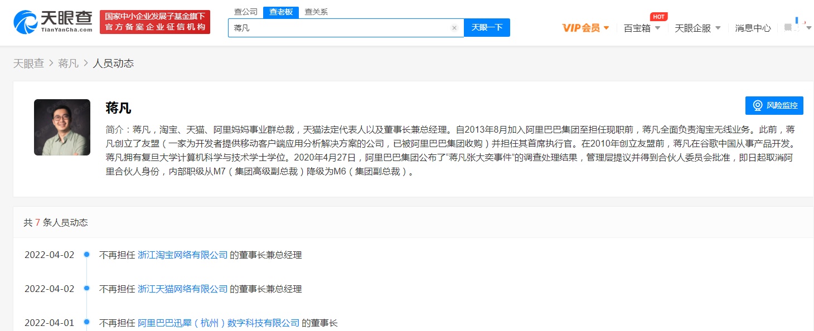Clear the search box with the X icon
Viewport: 814px width, 331px height.
(454, 28)
